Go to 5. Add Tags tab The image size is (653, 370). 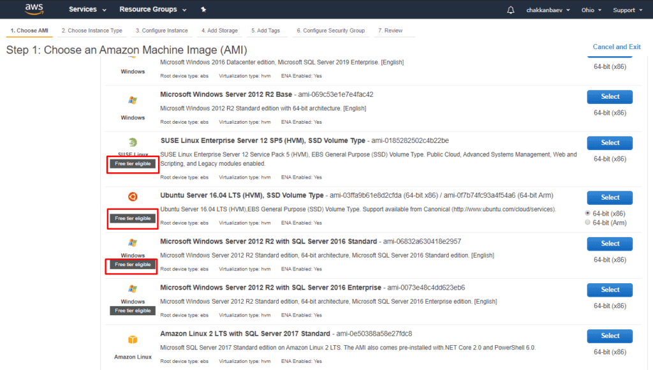click(x=266, y=31)
